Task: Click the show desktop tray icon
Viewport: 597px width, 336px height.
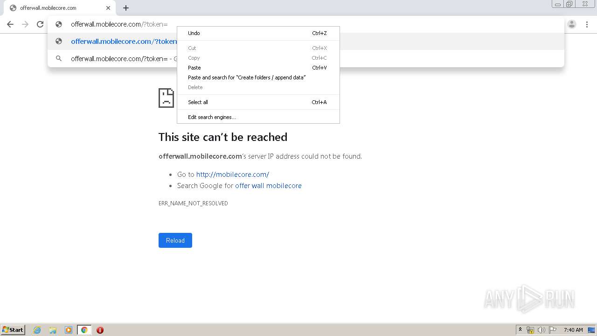Action: [591, 330]
